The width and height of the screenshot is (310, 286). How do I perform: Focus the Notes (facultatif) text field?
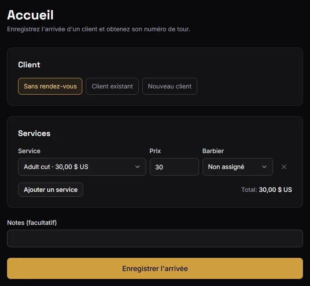coord(155,238)
